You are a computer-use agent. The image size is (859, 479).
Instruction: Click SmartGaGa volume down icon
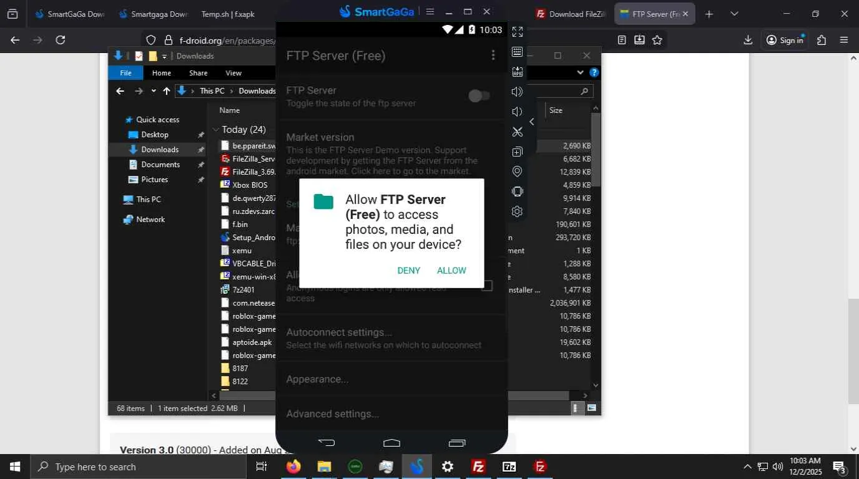click(518, 112)
